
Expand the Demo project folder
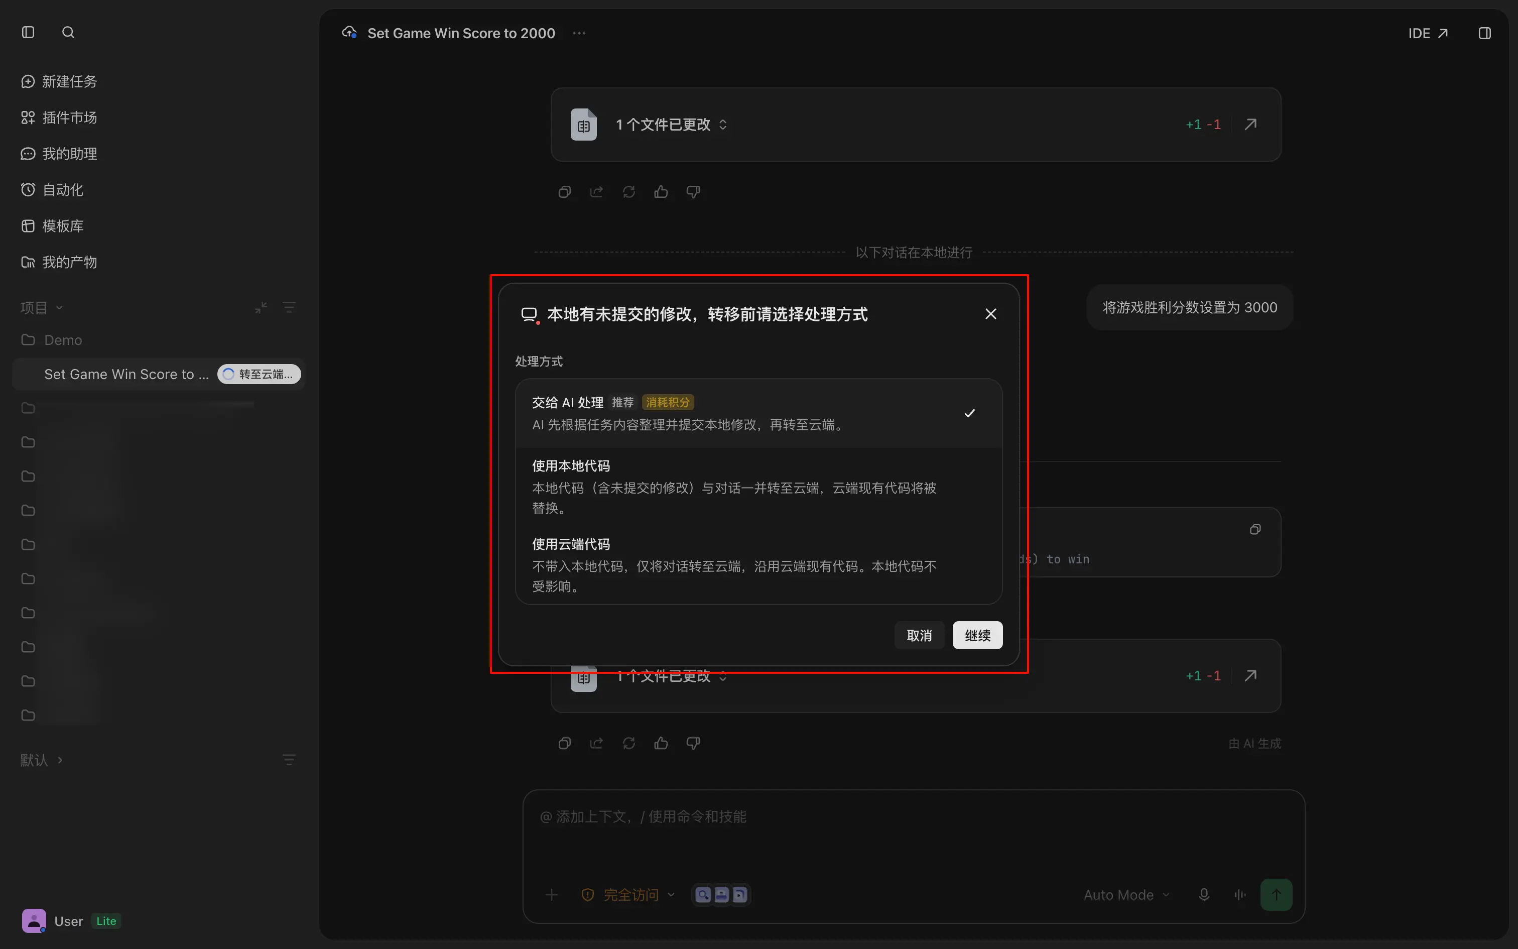pos(52,339)
